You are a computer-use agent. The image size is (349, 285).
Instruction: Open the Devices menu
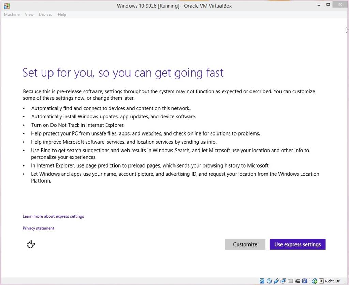pos(45,14)
